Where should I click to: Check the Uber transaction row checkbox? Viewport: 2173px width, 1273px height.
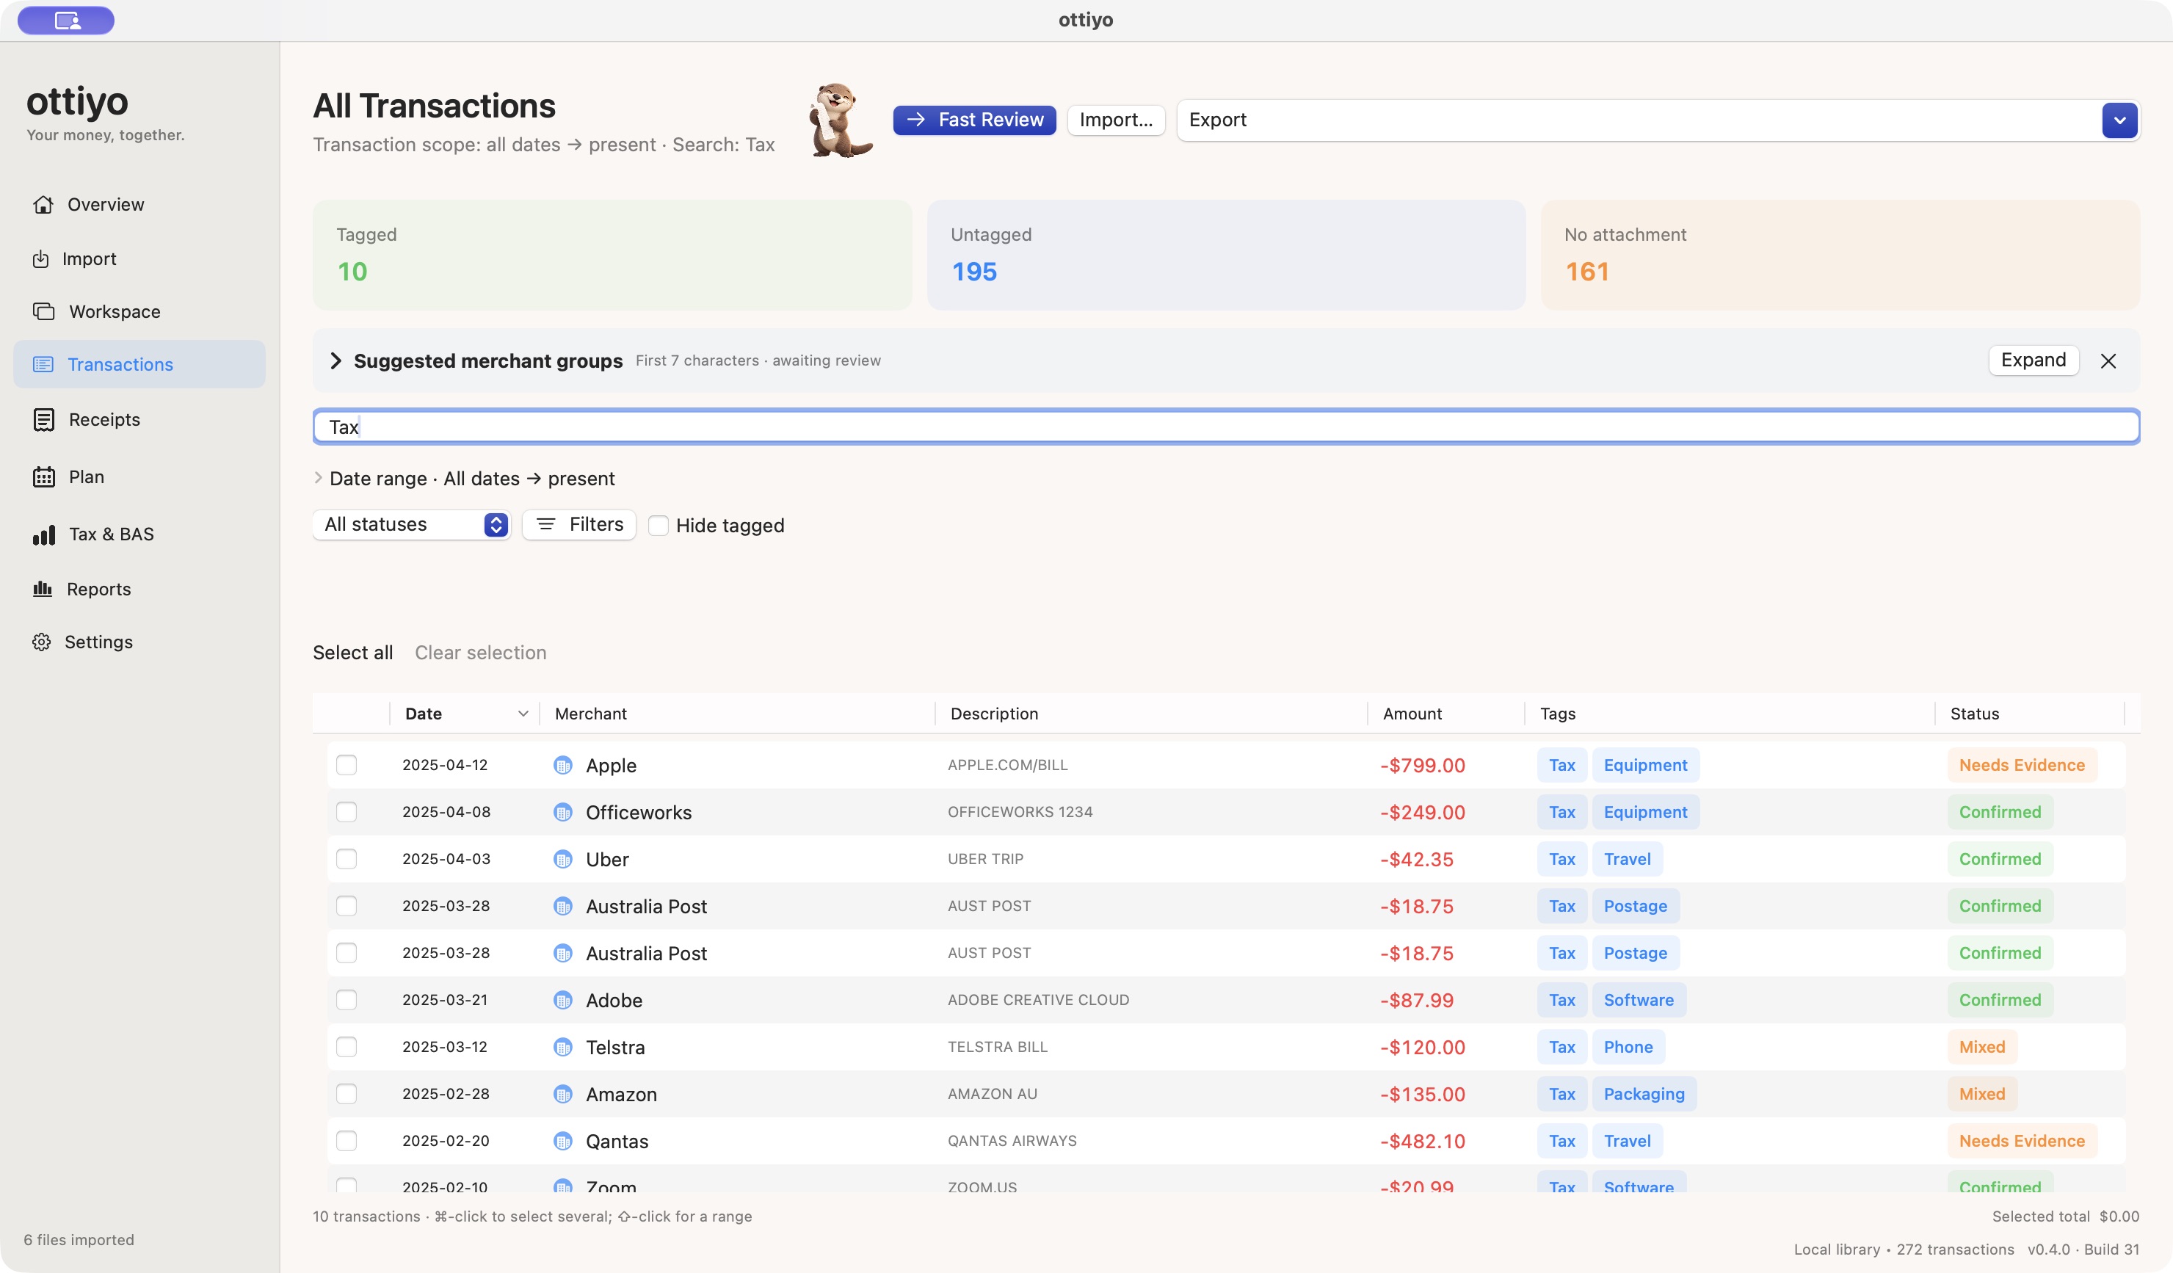(x=347, y=859)
